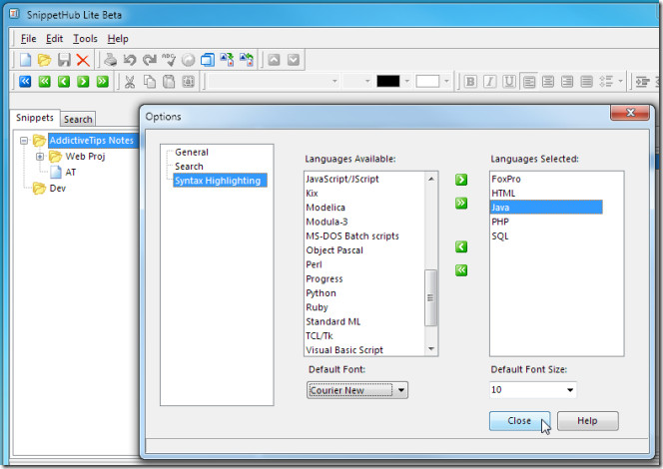Viewport: 663px width, 469px height.
Task: Click the Undo arrow icon
Action: pos(130,60)
